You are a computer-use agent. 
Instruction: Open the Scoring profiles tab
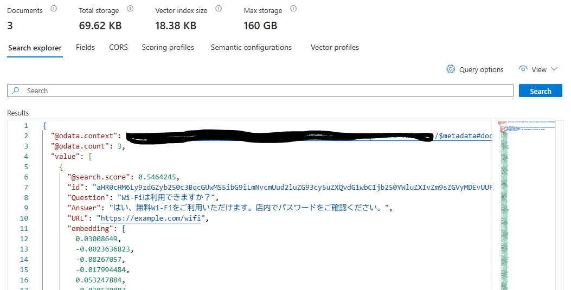[168, 47]
